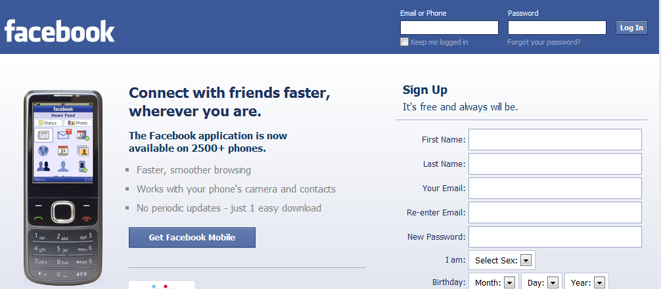The height and width of the screenshot is (289, 661).
Task: Focus the Email or Phone login field
Action: [x=449, y=28]
